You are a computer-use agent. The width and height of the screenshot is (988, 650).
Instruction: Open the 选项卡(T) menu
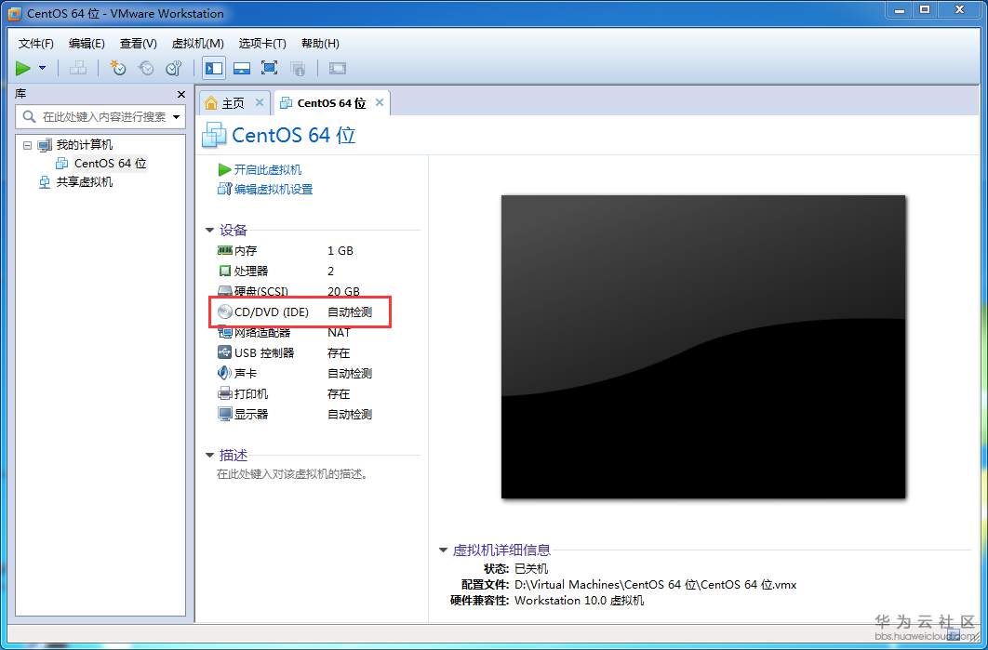[x=262, y=44]
